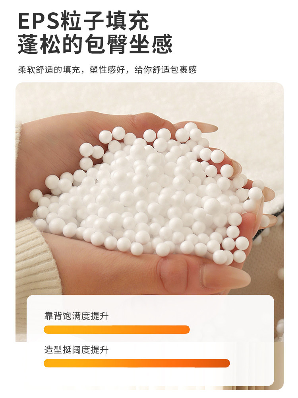Viewport: 298px width, 398px height.
Task: Click the 造型挺阔度 orange progress bar
Action: point(137,363)
